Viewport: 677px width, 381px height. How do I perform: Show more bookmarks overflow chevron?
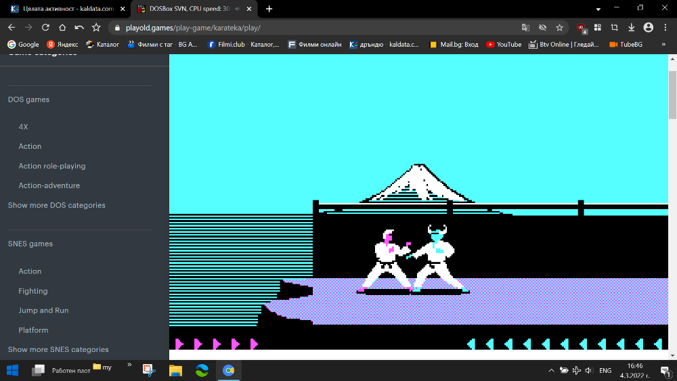[663, 45]
